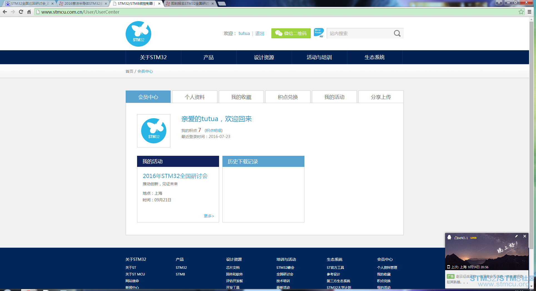536x291 pixels.
Task: Click the 首页 breadcrumb link
Action: click(x=129, y=71)
